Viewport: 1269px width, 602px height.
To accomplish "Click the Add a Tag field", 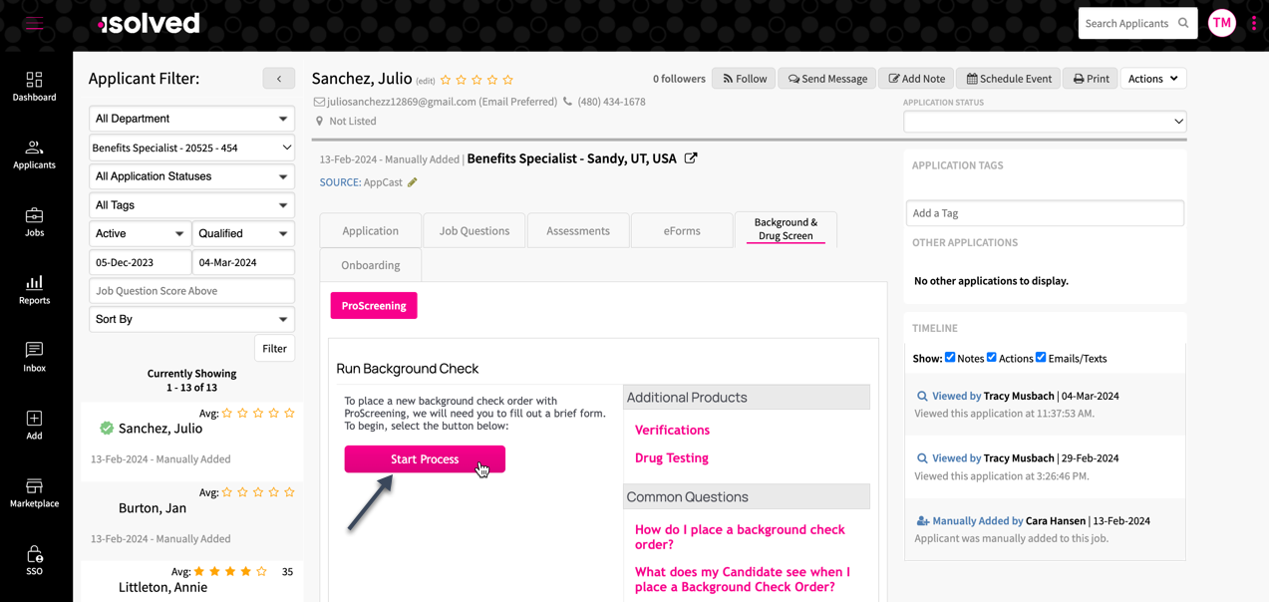I will tap(1044, 213).
